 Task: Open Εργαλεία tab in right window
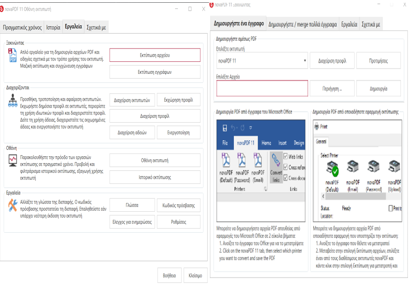coord(349,24)
